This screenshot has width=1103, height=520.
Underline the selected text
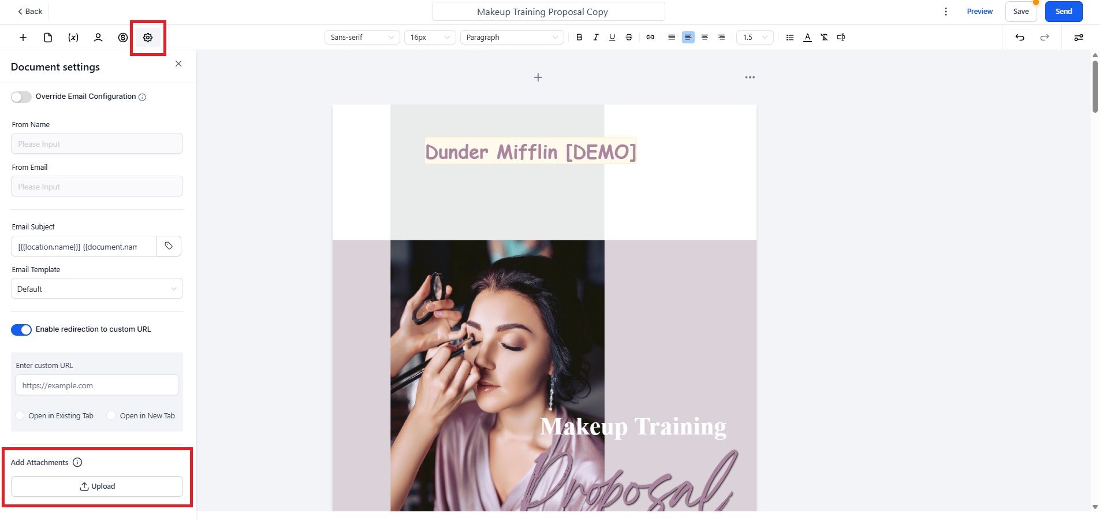pyautogui.click(x=612, y=37)
